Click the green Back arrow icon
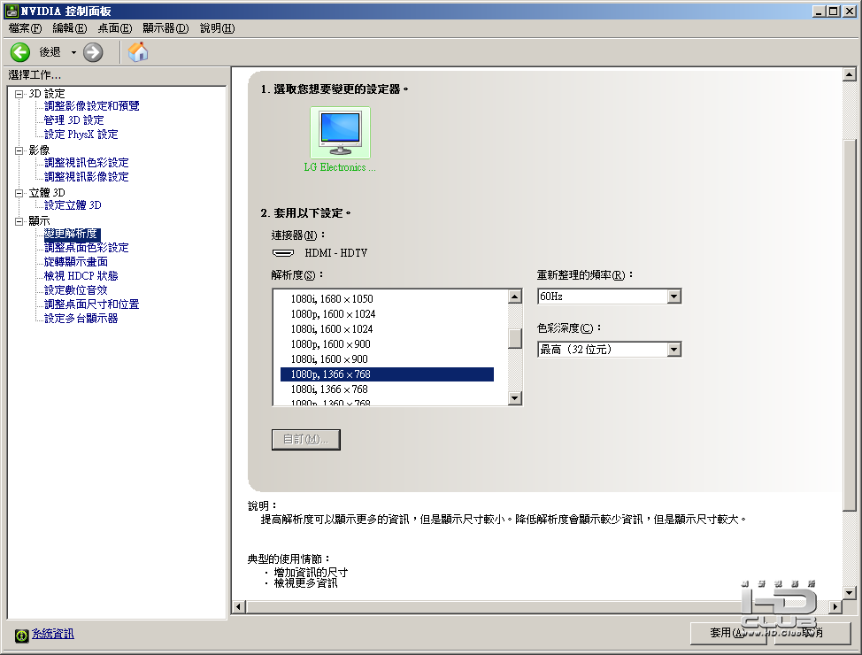Viewport: 862px width, 655px height. tap(20, 52)
